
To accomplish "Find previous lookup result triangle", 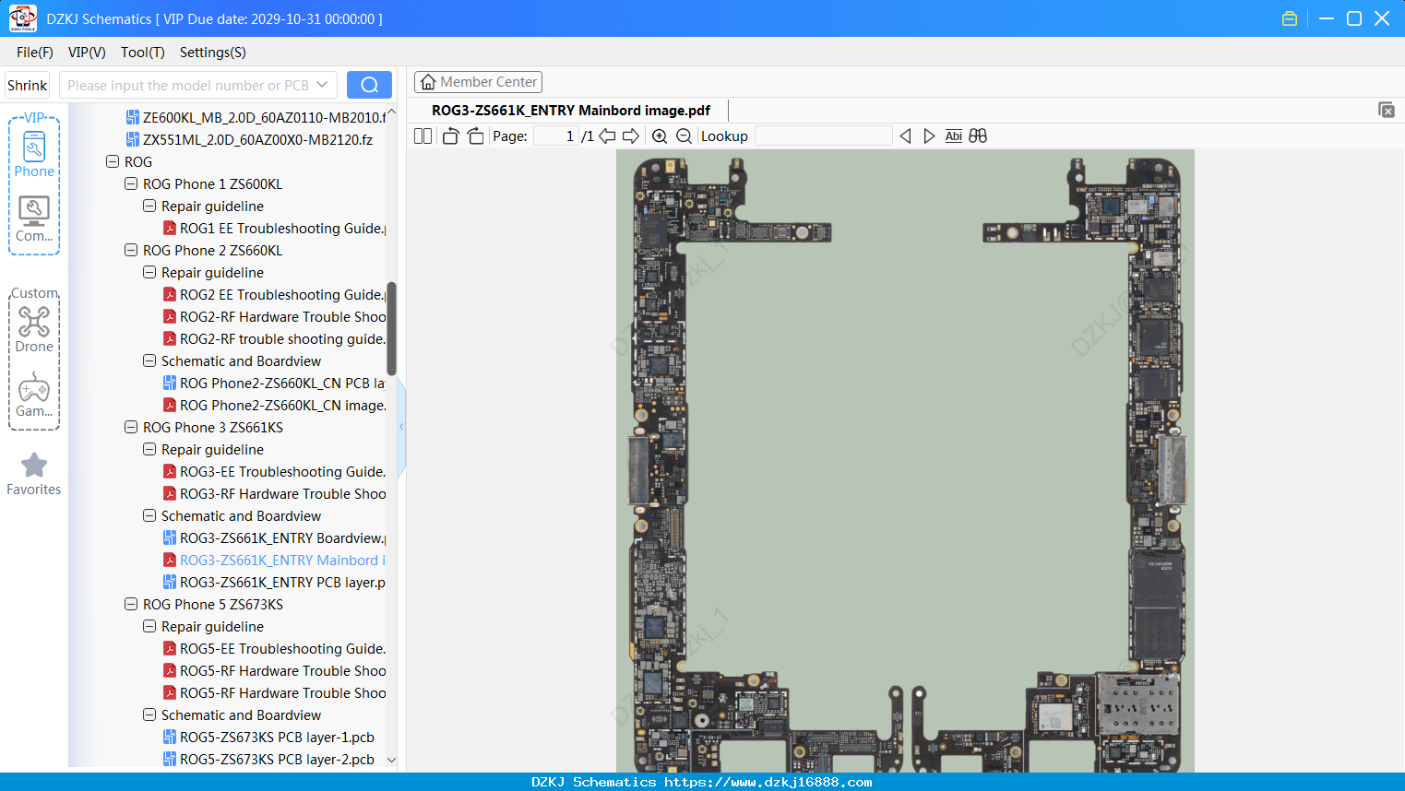I will [x=905, y=136].
